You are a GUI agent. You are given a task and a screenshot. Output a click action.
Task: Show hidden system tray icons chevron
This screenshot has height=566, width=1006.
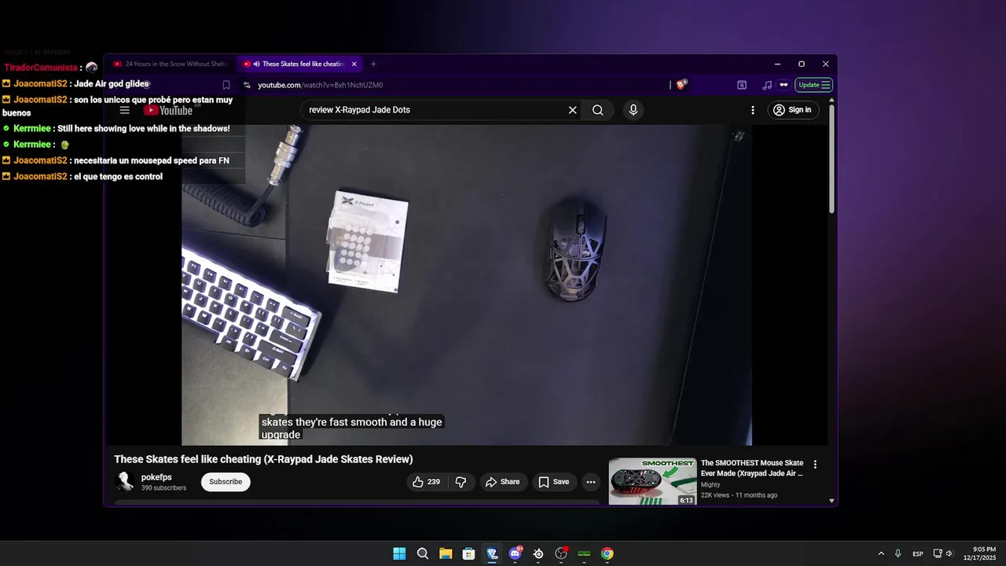click(881, 553)
